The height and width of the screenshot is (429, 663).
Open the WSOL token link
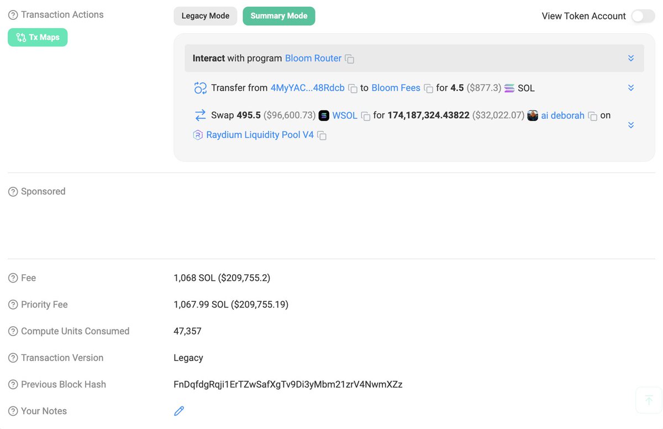point(345,116)
